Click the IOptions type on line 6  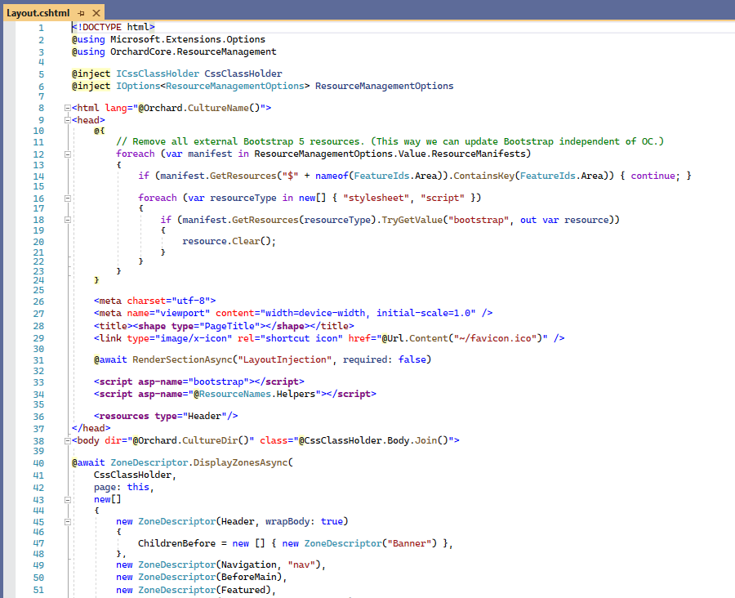click(138, 86)
